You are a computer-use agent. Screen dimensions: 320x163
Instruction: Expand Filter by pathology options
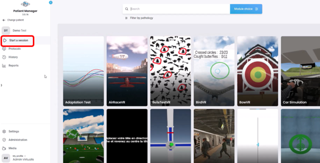(x=139, y=18)
